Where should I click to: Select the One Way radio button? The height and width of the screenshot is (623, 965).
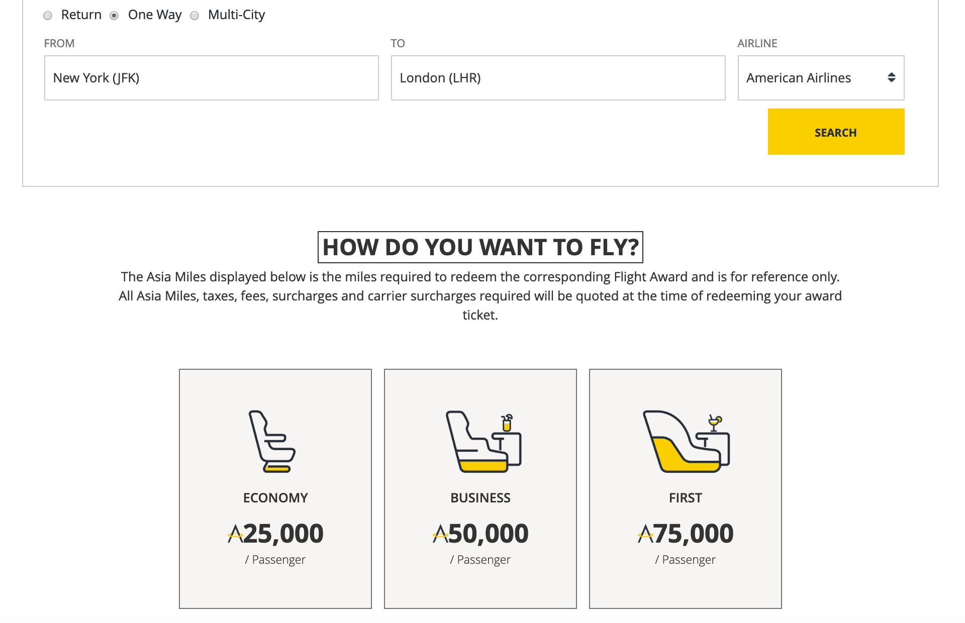[x=115, y=16]
